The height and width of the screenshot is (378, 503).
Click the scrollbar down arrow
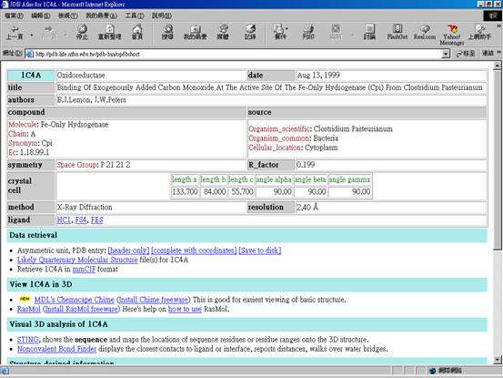[498, 360]
